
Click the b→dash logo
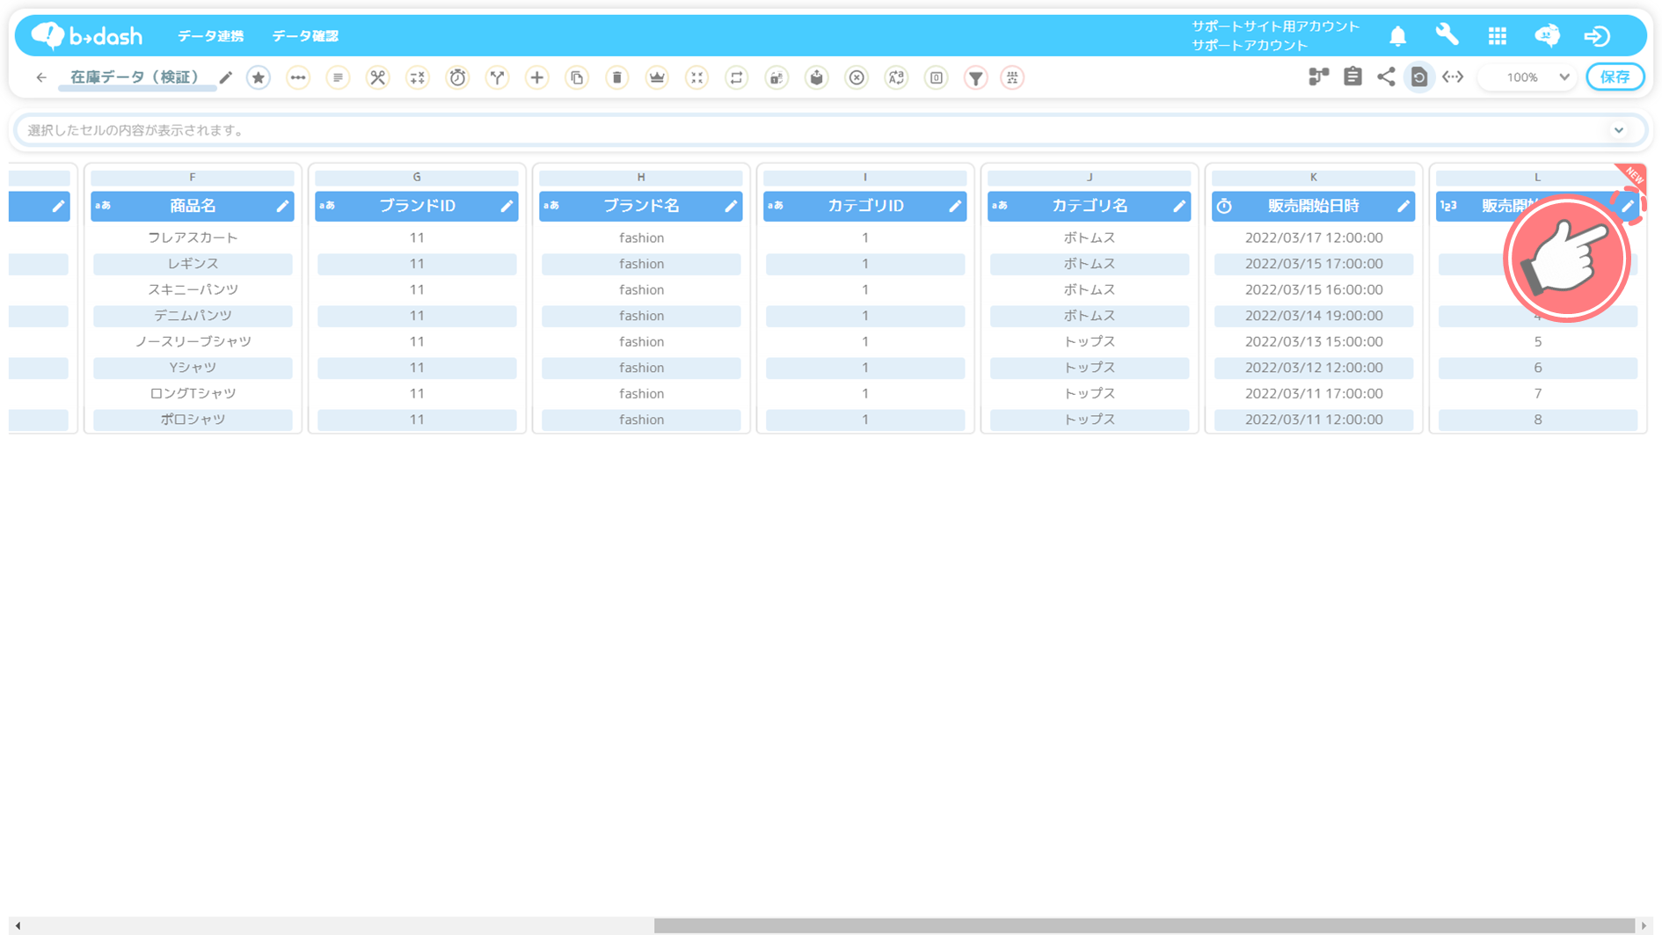point(86,35)
